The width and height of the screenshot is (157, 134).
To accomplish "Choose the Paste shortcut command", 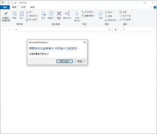I will 31,19.
